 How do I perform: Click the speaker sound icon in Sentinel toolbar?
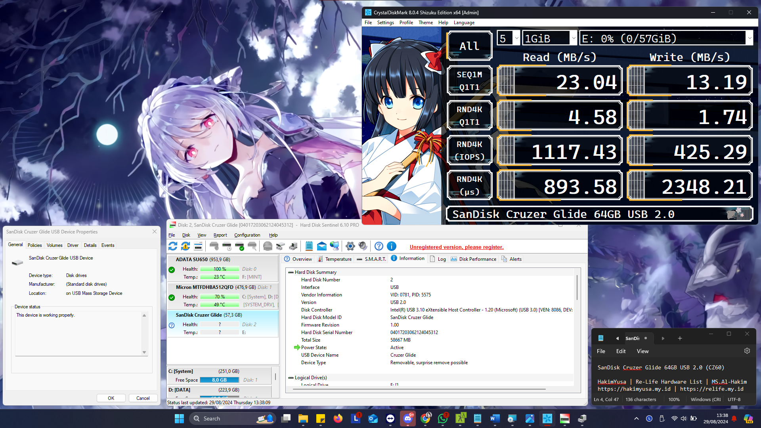coord(363,246)
